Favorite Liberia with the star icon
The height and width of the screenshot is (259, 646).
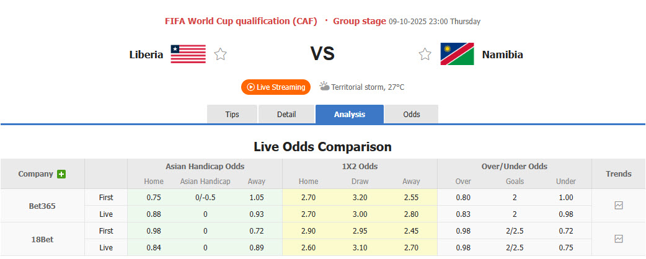220,55
